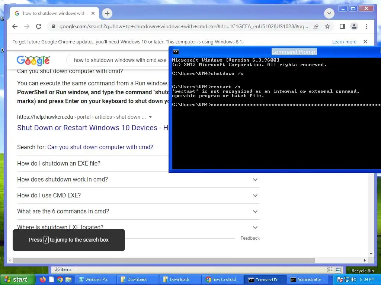Click Command Prompt window system icon
The width and height of the screenshot is (381, 285).
(176, 52)
